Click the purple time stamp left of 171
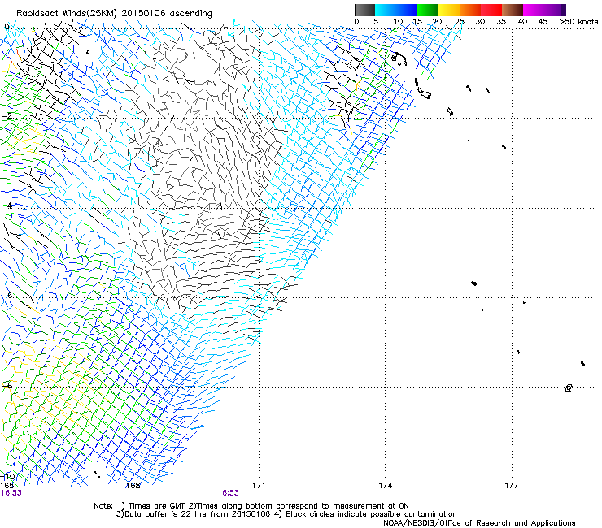The height and width of the screenshot is (528, 602). coord(228,493)
